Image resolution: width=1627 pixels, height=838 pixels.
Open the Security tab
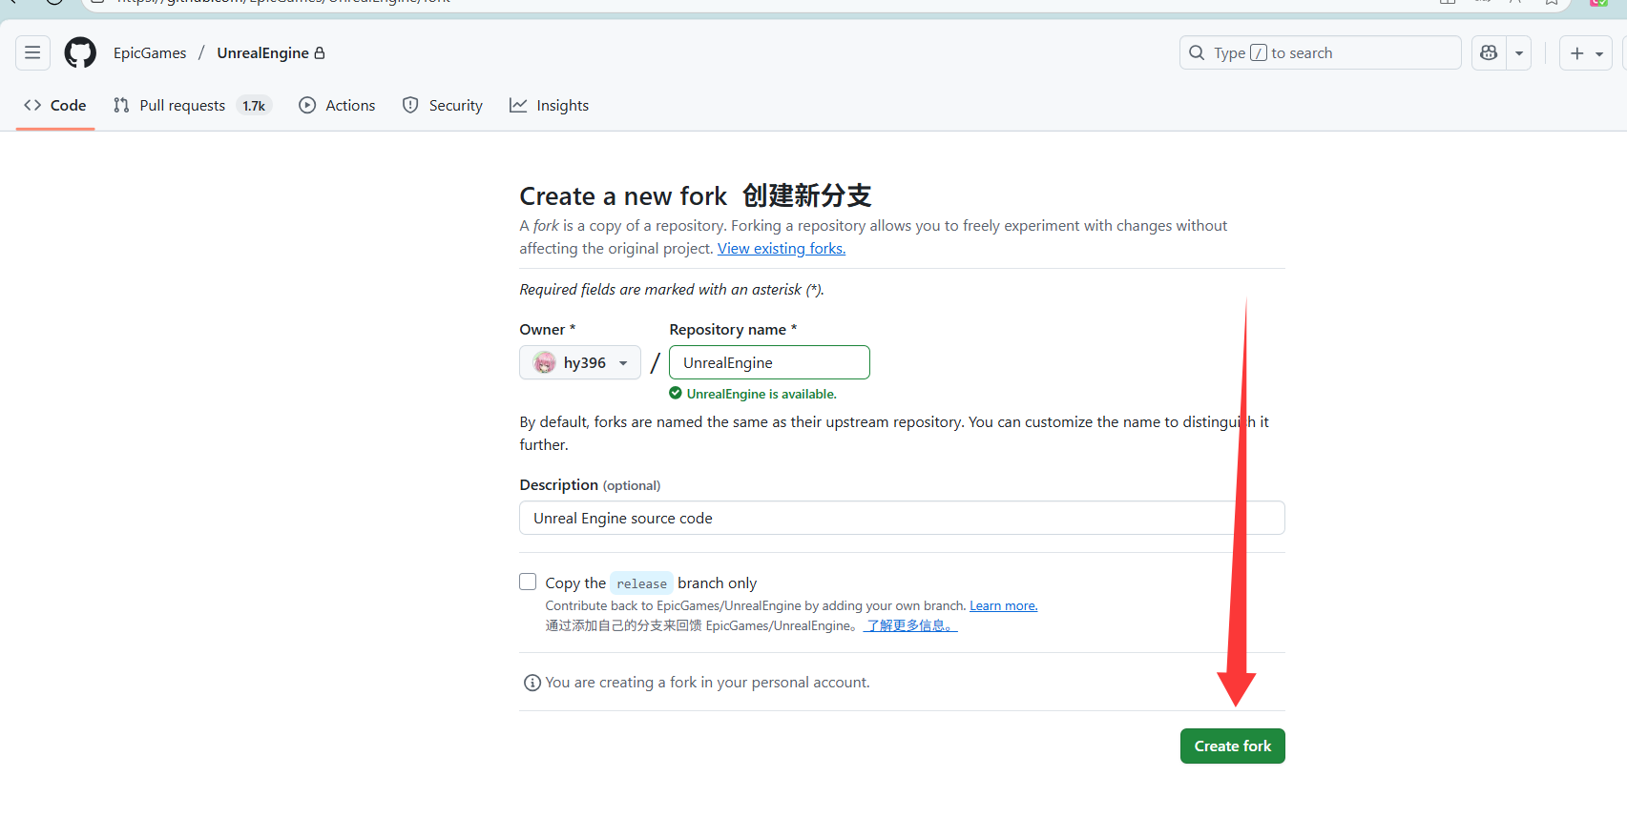tap(443, 106)
